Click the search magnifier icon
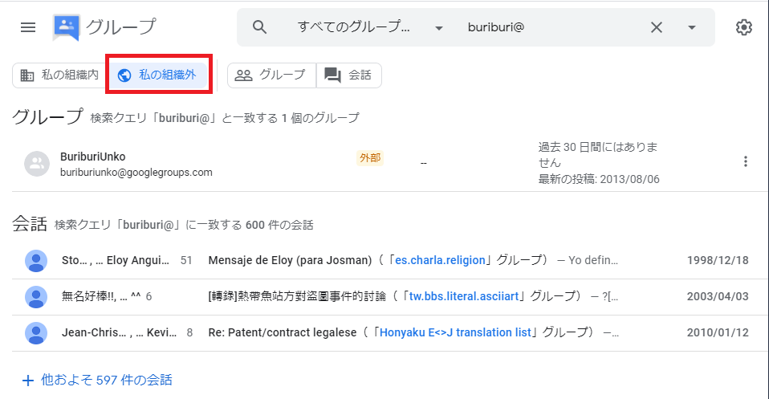769x399 pixels. [259, 27]
